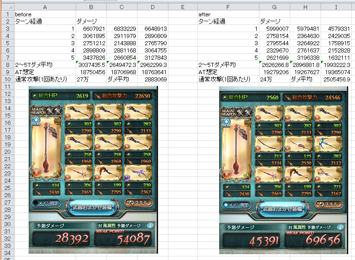Open the main weapon staff thumbnail in the before image
The image size is (355, 260).
pos(46,148)
